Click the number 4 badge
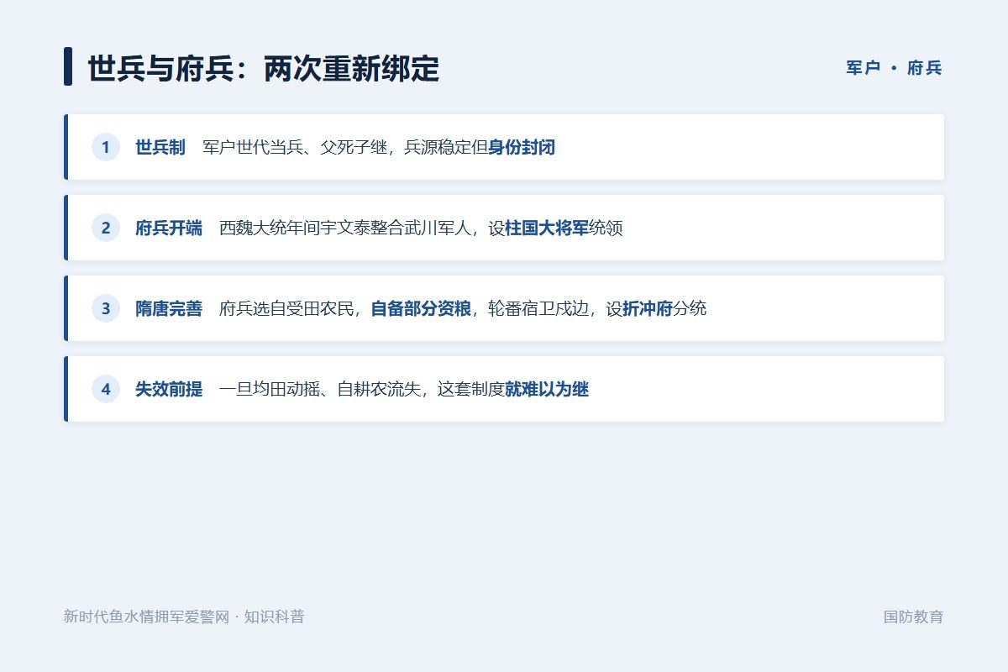The image size is (1008, 672). coord(106,389)
